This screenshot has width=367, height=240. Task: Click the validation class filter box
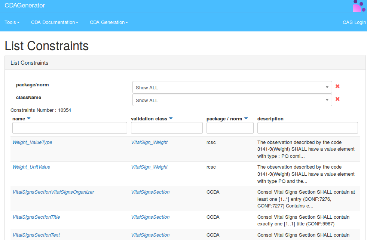pos(166,128)
